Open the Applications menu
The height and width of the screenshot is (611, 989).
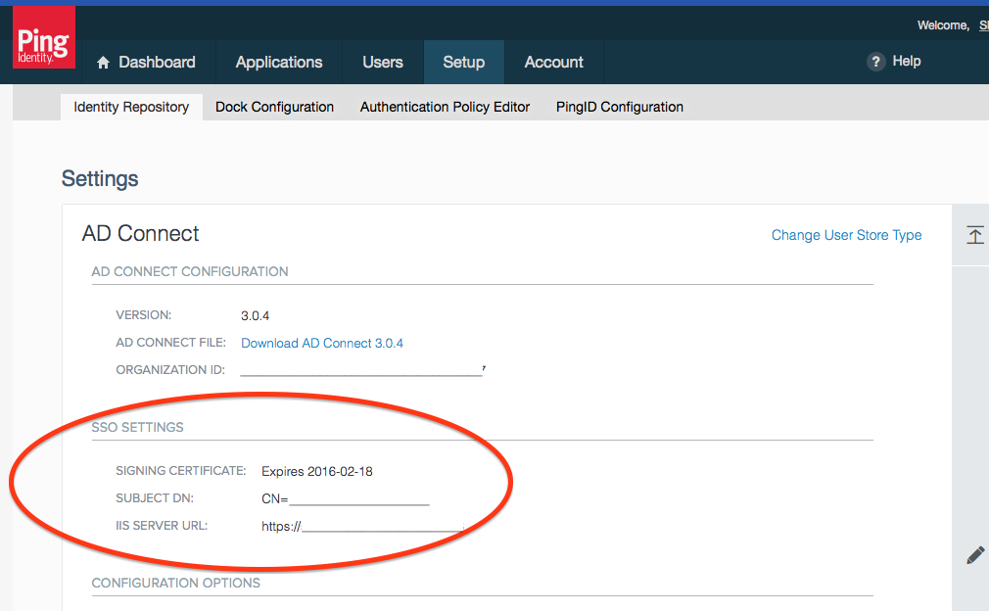click(x=279, y=63)
